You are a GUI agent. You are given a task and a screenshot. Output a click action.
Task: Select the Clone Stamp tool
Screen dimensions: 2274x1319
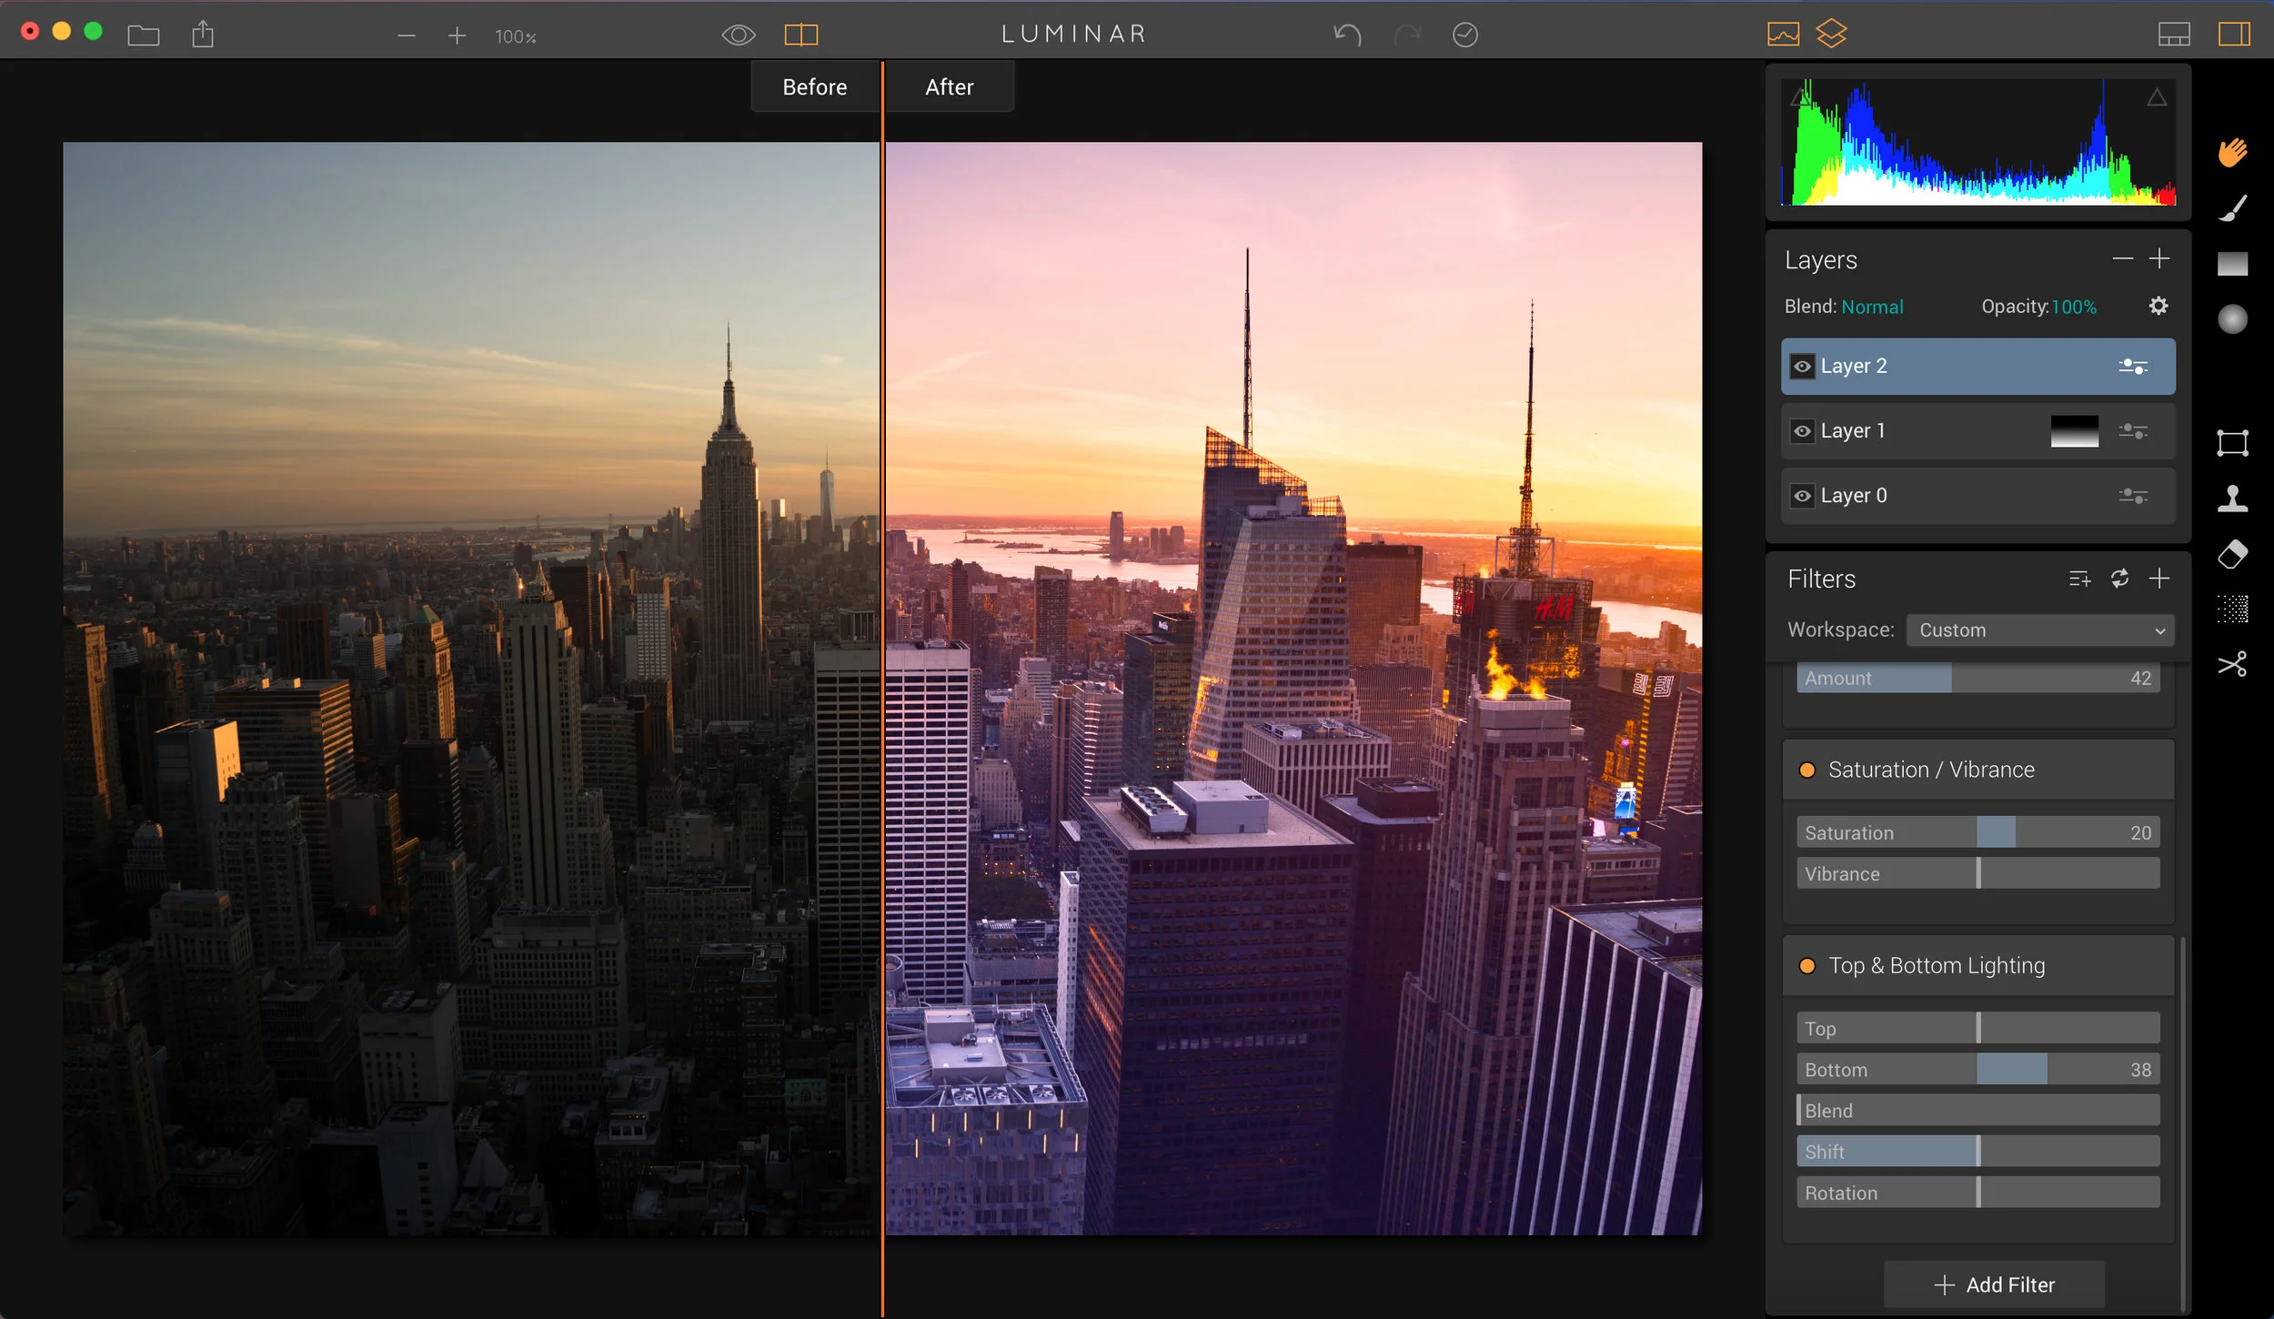[2233, 498]
